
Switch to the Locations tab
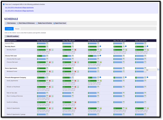coord(9,29)
